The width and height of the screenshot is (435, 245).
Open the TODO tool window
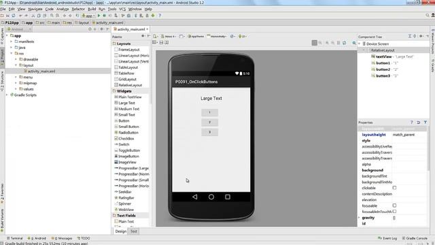pos(84,238)
